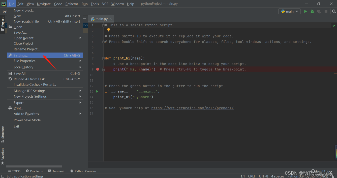Viewport: 337px width, 178px height.
Task: Open the Project side tool window
Action: [3, 24]
